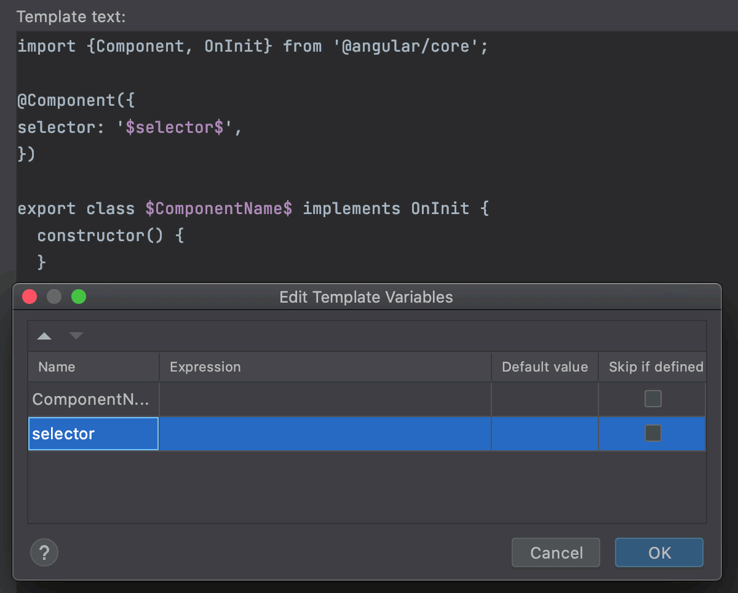This screenshot has width=738, height=593.
Task: Enable Skip if defined for selector variable
Action: 653,433
